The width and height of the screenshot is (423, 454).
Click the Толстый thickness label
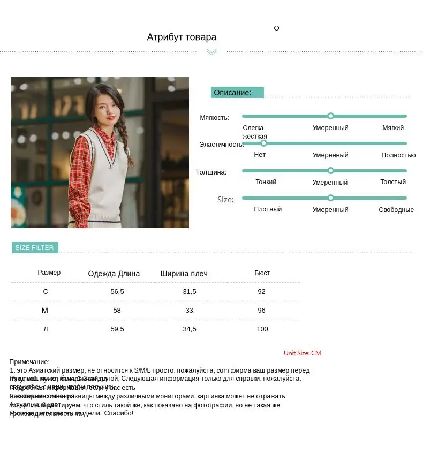(x=393, y=182)
